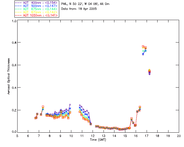Image resolution: width=184 pixels, height=147 pixels.
Task: Click the y-axis label 0.6
Action: tap(14, 65)
